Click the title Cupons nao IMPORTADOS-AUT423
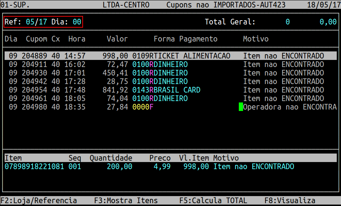The height and width of the screenshot is (206, 341). [x=226, y=5]
